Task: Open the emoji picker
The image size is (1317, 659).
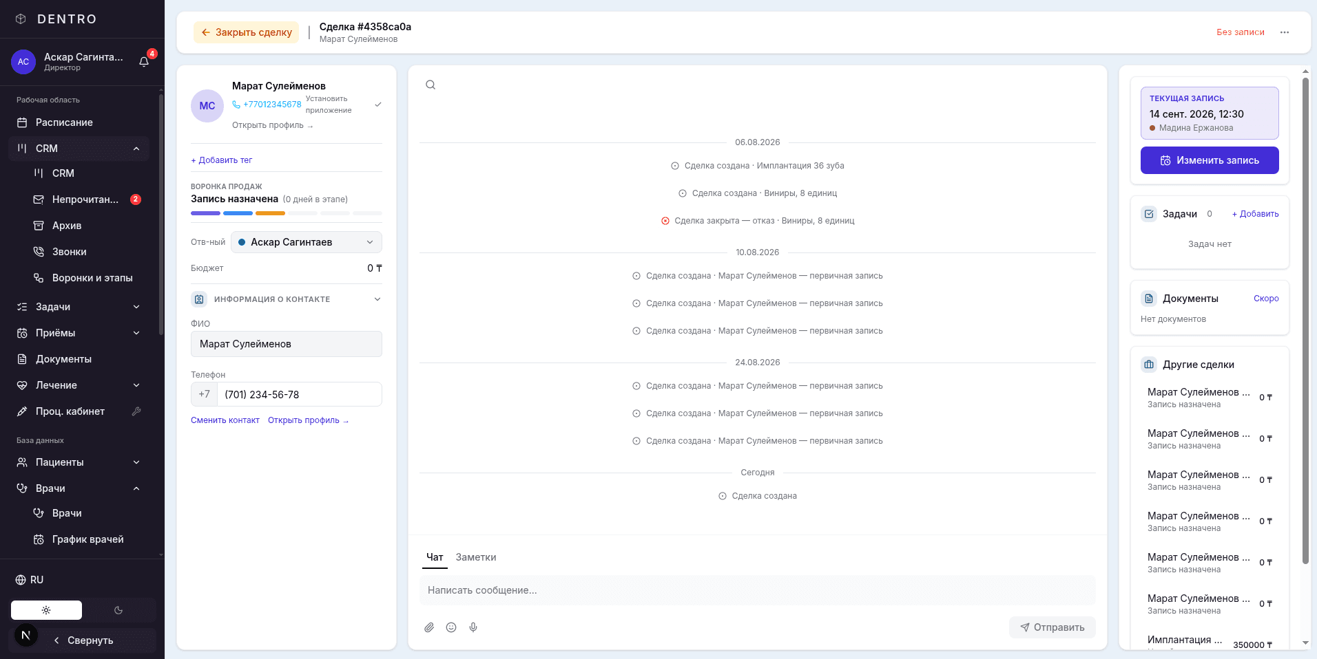Action: coord(451,627)
